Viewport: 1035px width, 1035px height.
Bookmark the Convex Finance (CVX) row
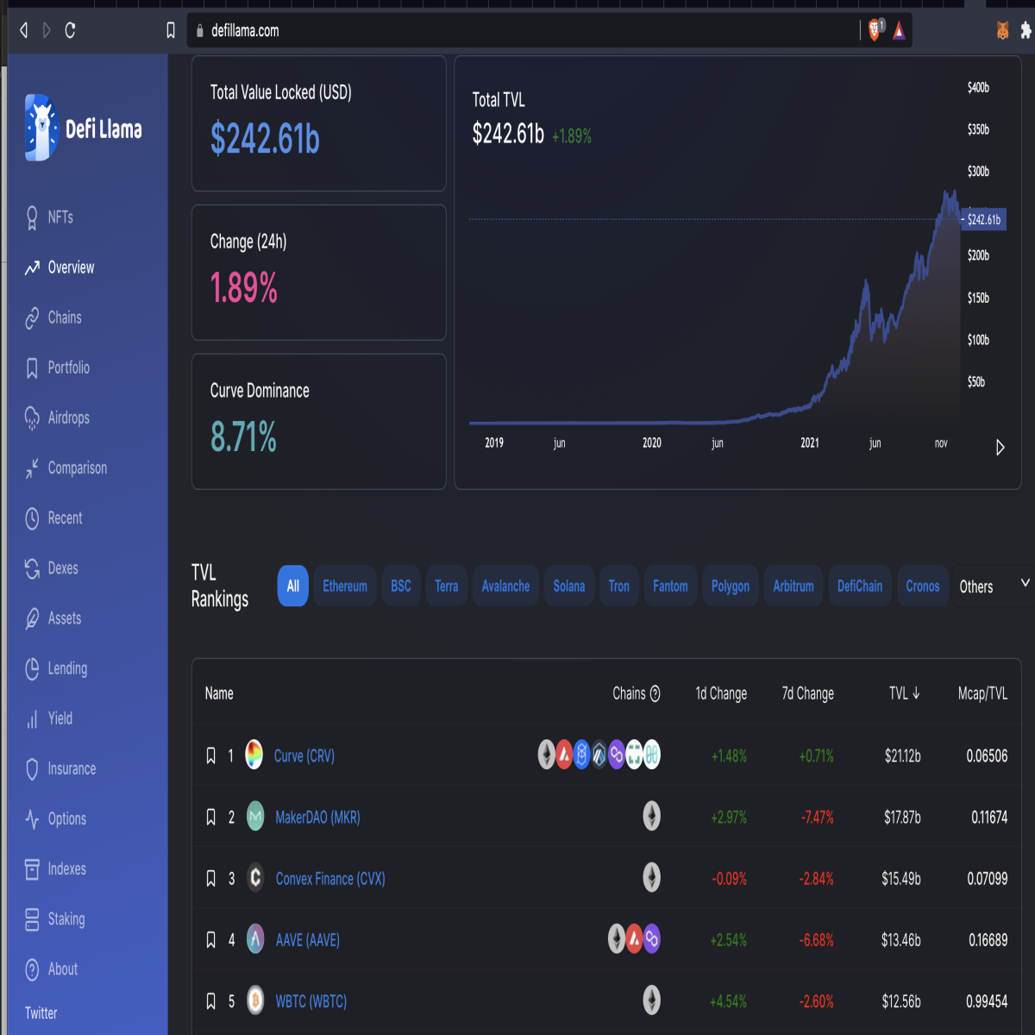(x=210, y=878)
